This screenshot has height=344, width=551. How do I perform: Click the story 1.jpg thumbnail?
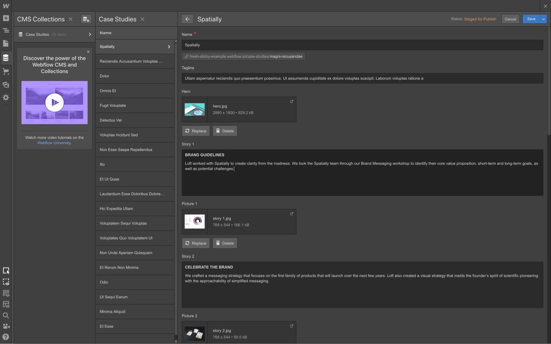[195, 222]
